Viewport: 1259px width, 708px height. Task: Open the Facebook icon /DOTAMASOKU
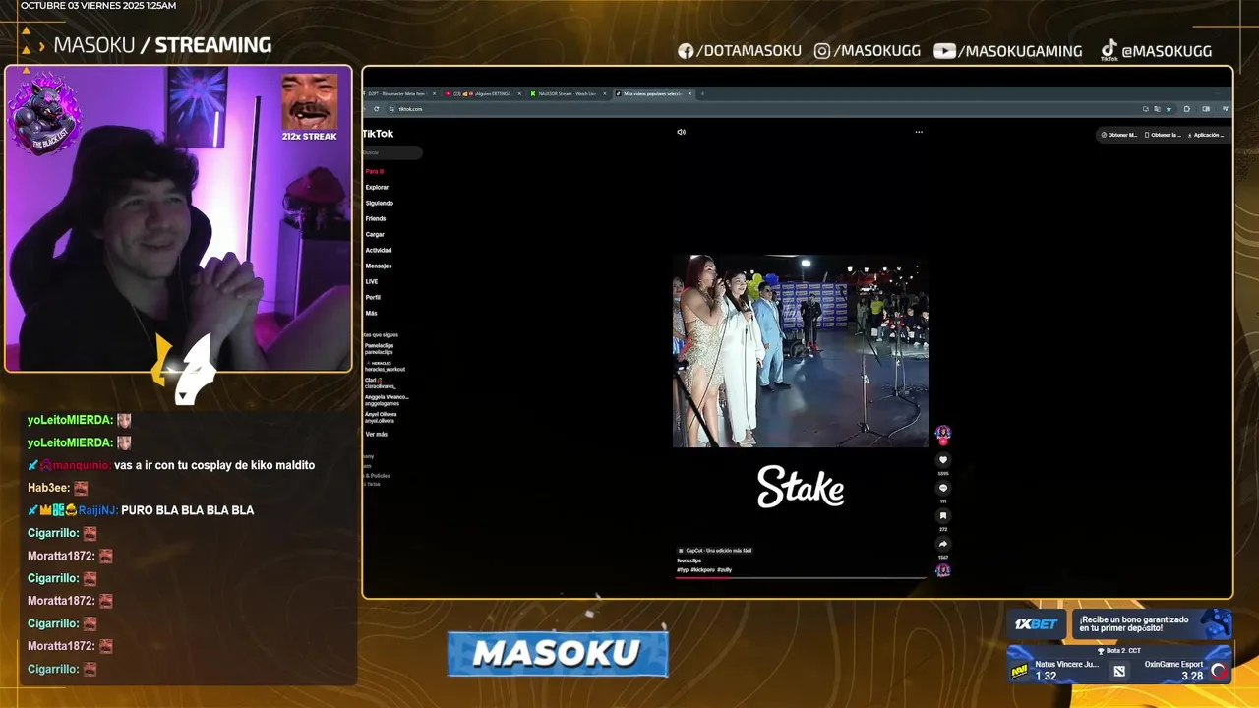686,51
